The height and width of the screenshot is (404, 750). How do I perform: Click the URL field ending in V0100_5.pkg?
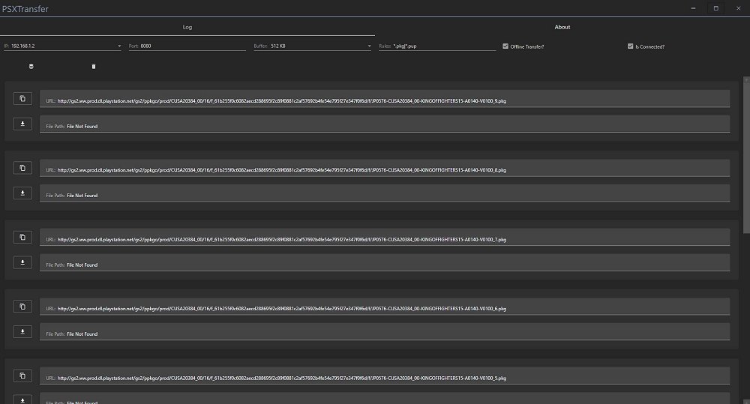coord(385,376)
